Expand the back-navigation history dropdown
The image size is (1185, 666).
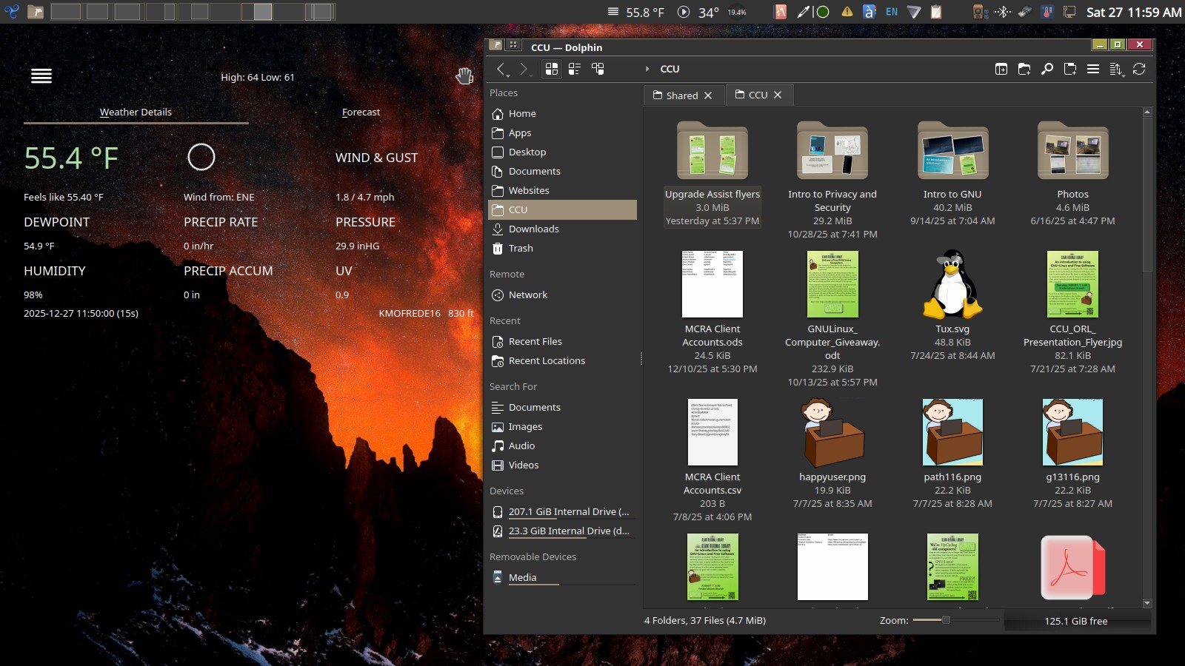coord(507,75)
